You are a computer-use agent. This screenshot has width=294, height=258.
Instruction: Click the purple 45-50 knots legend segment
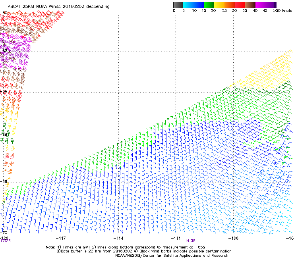(271, 5)
